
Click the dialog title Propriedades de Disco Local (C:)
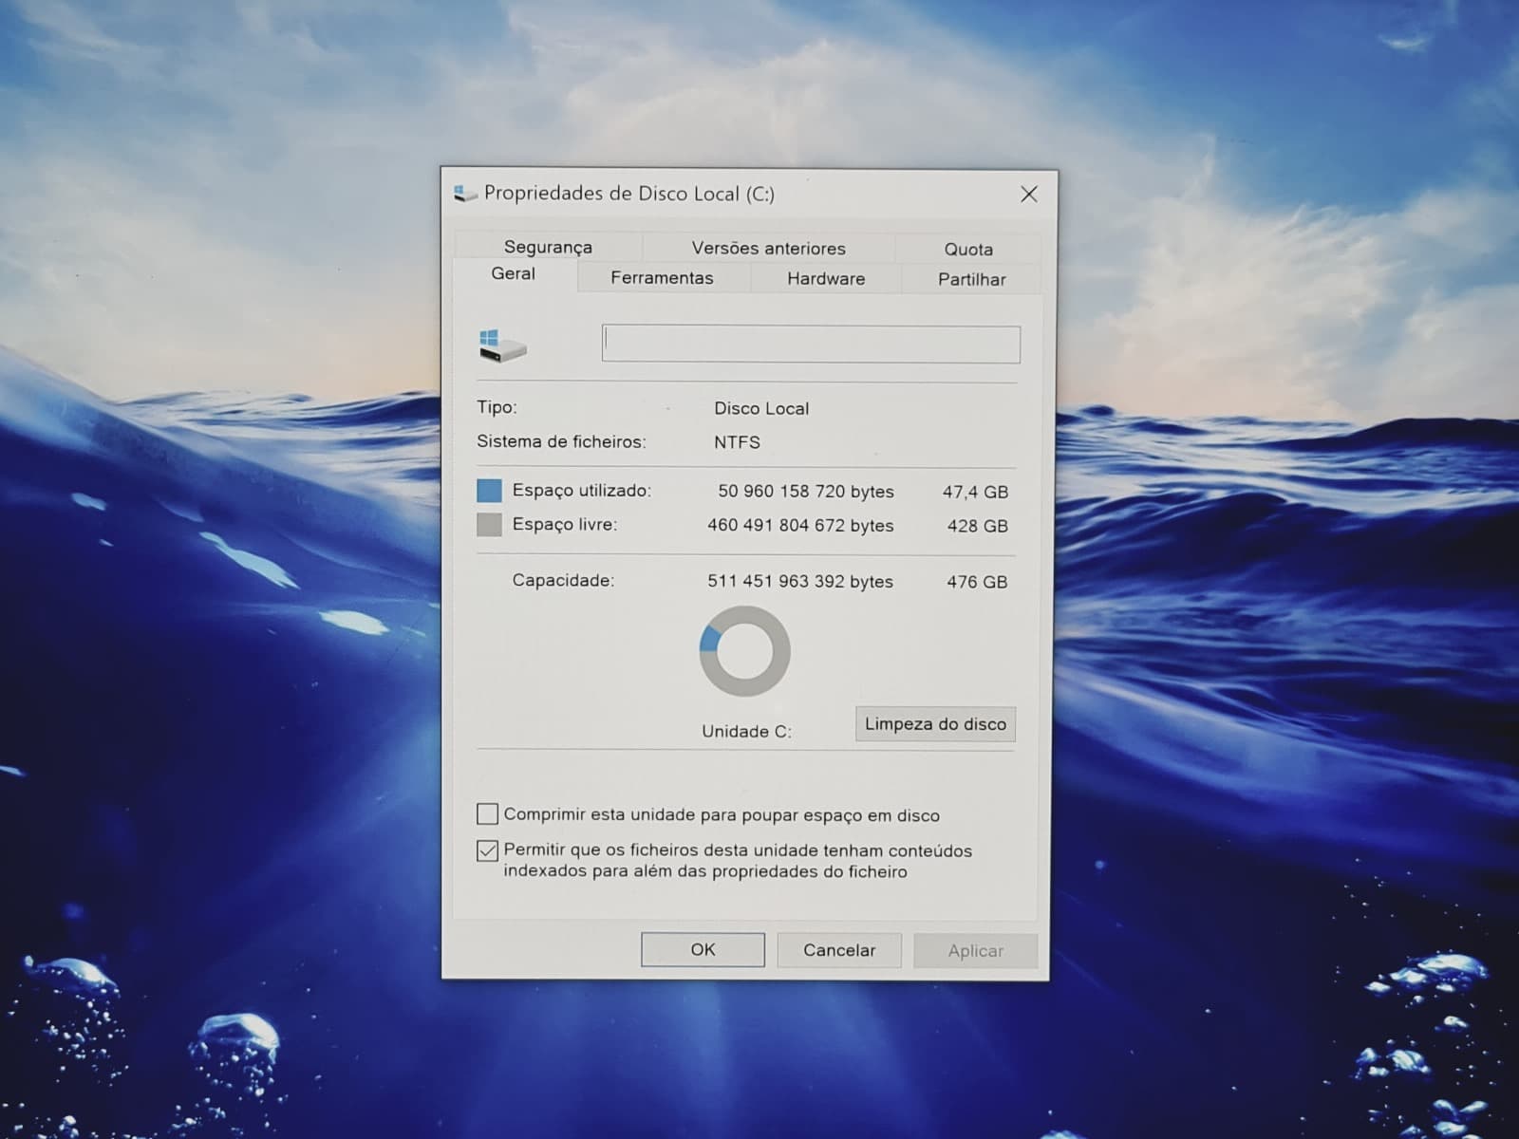click(629, 194)
